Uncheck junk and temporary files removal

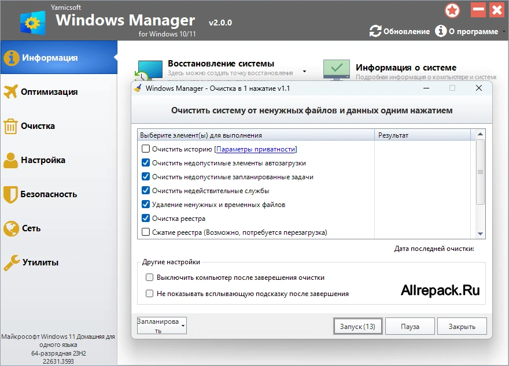(x=146, y=205)
